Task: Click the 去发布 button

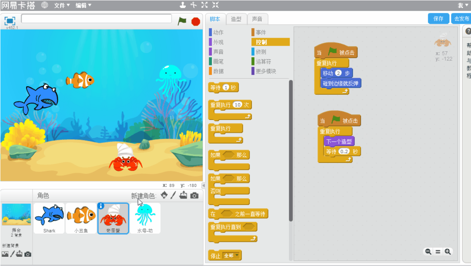Action: coord(461,18)
